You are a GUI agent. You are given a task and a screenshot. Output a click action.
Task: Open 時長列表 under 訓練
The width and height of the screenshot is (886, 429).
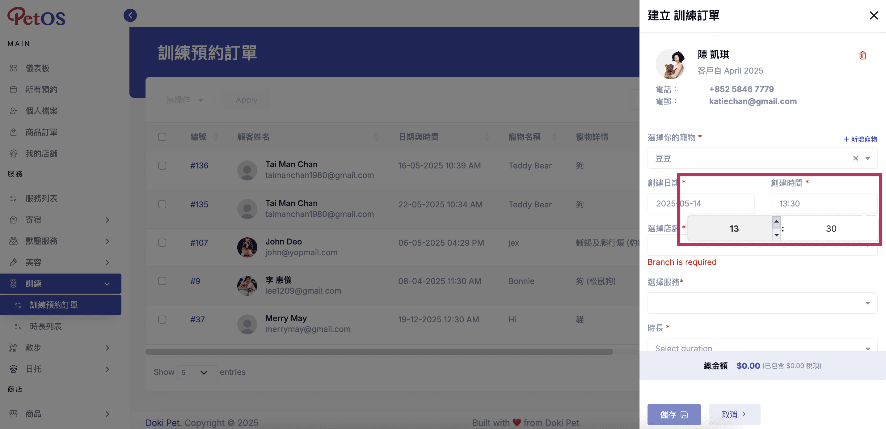tap(46, 326)
